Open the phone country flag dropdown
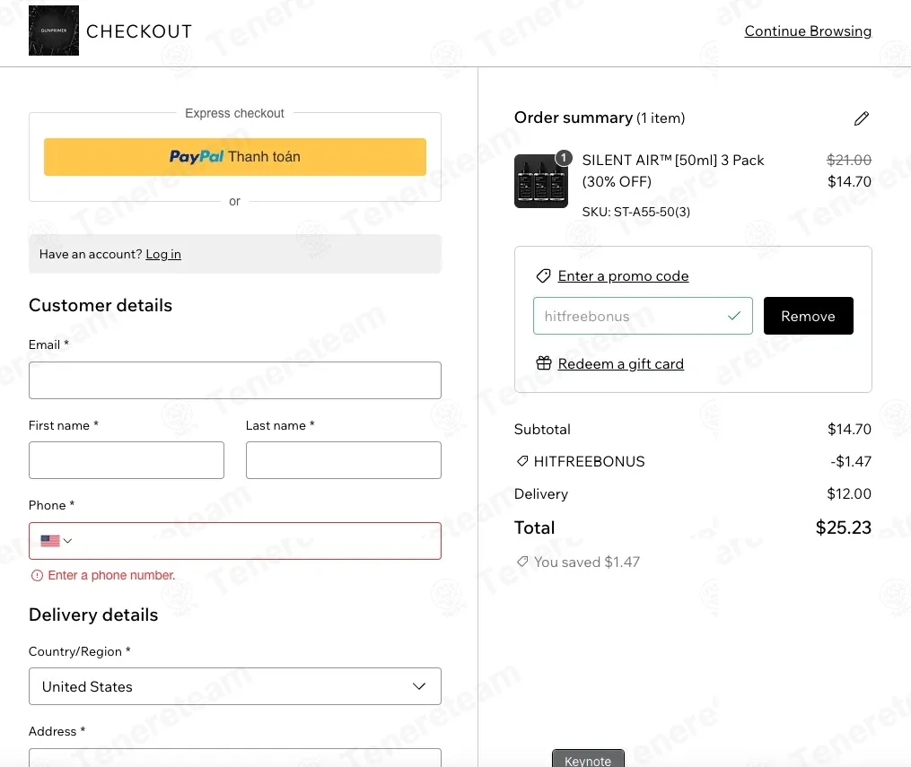The height and width of the screenshot is (767, 911). 57,541
